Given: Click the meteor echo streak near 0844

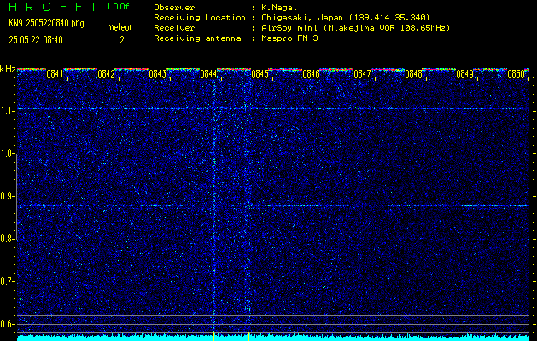Looking at the screenshot, I should click(214, 205).
